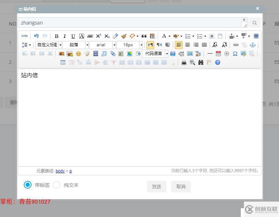Insert an anchor
Image resolution: width=279 pixels, height=217 pixels.
coord(253,45)
